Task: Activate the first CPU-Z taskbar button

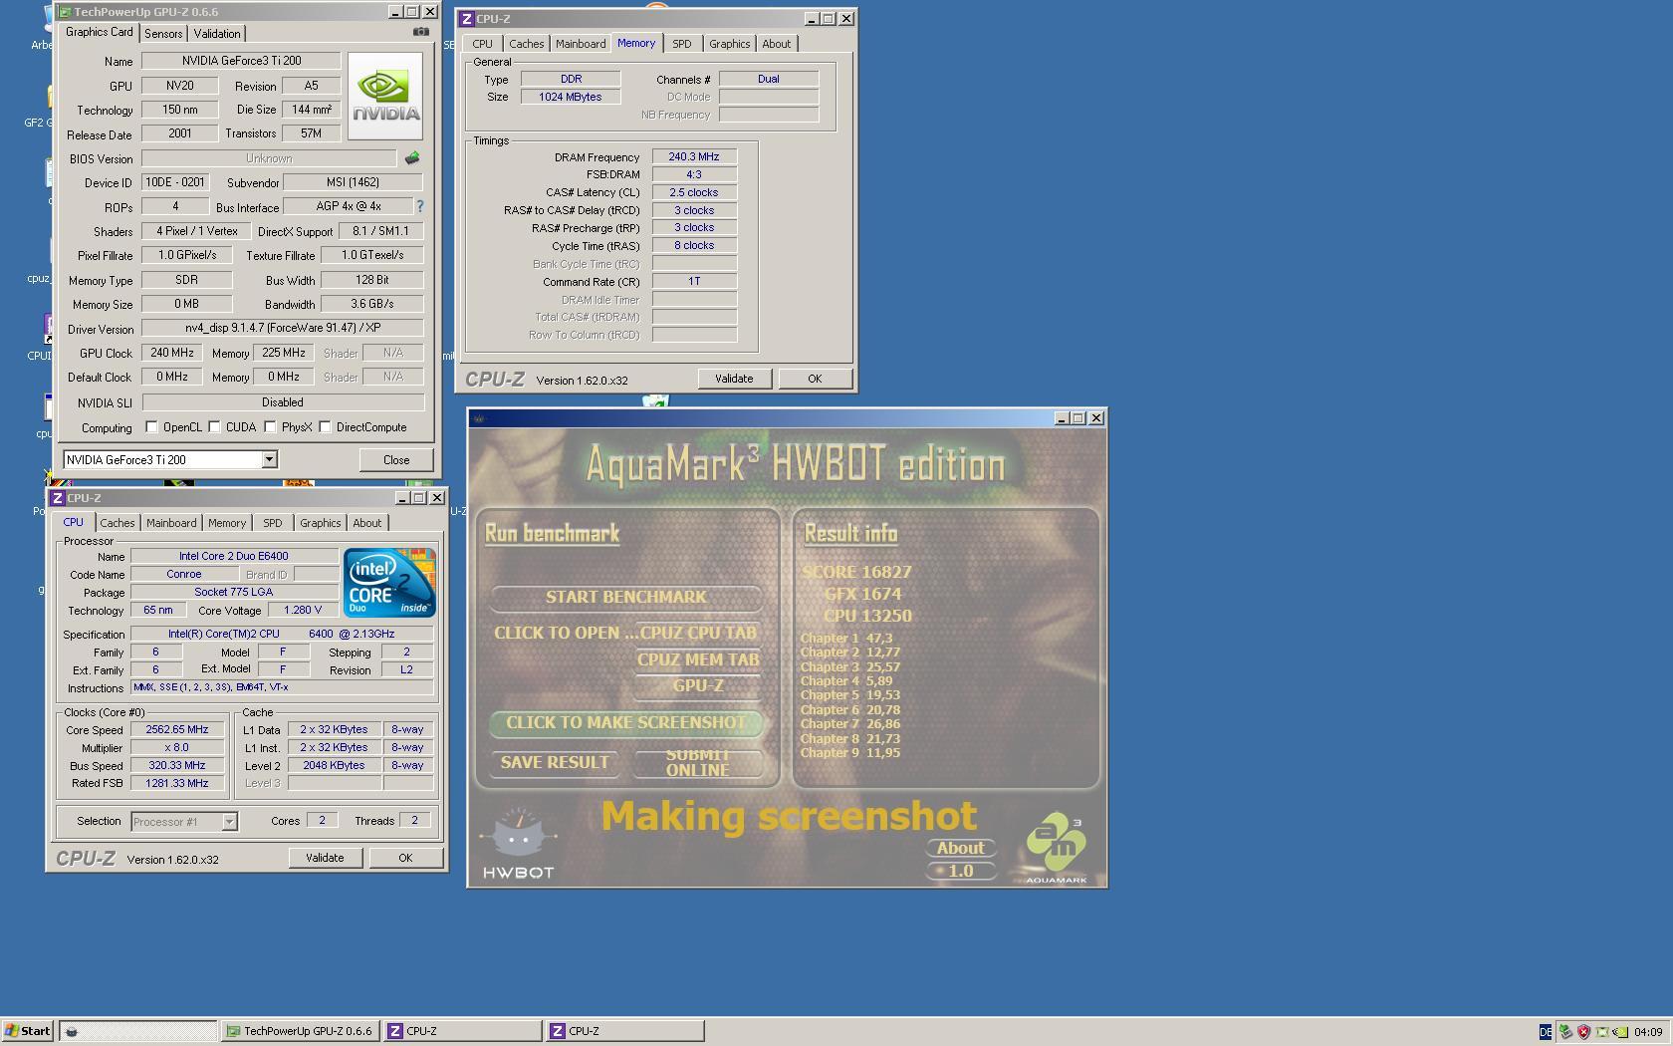Action: coord(462,1031)
